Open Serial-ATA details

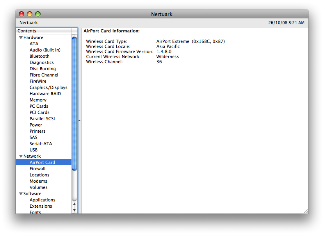coord(41,144)
